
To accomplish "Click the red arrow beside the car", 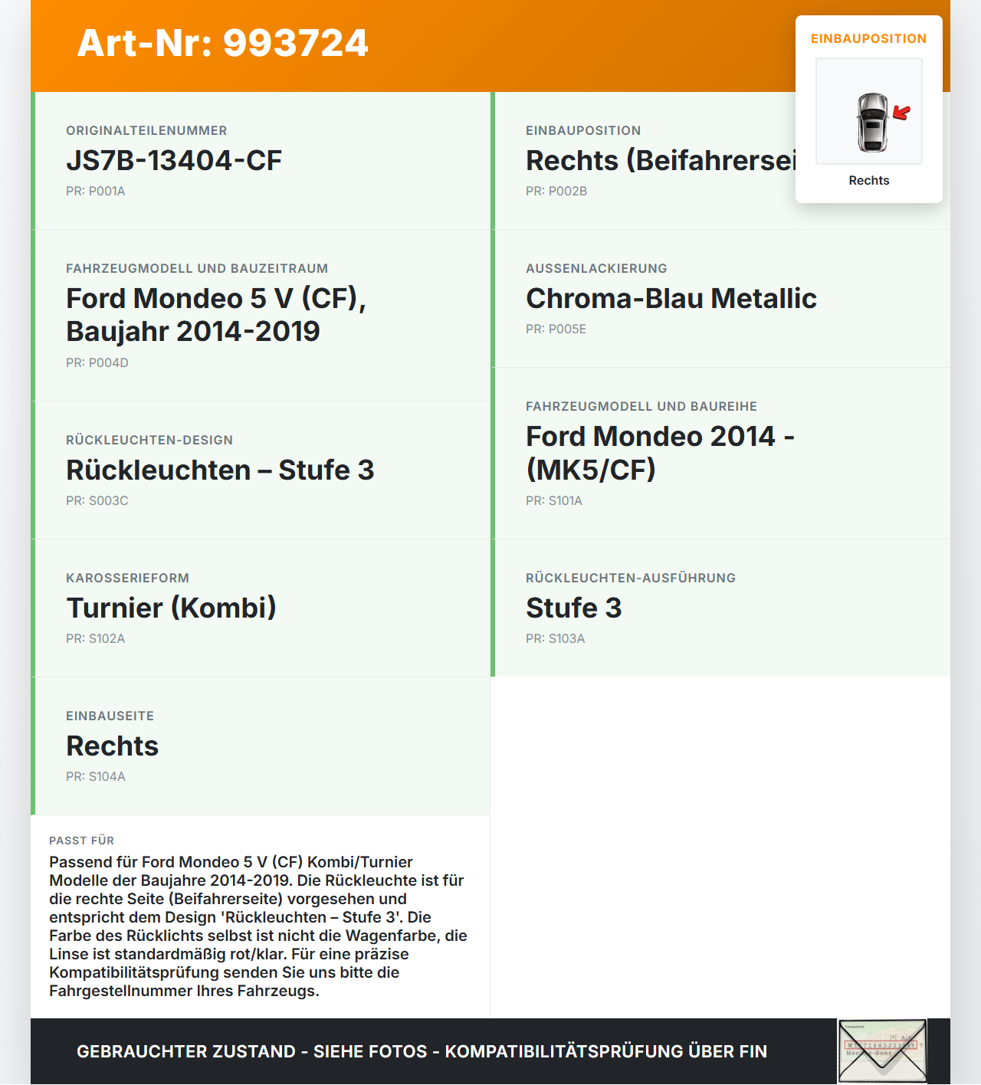I will (x=902, y=113).
